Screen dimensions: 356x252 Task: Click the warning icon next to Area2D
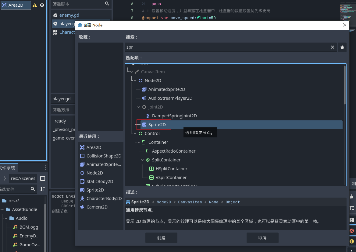click(35, 5)
